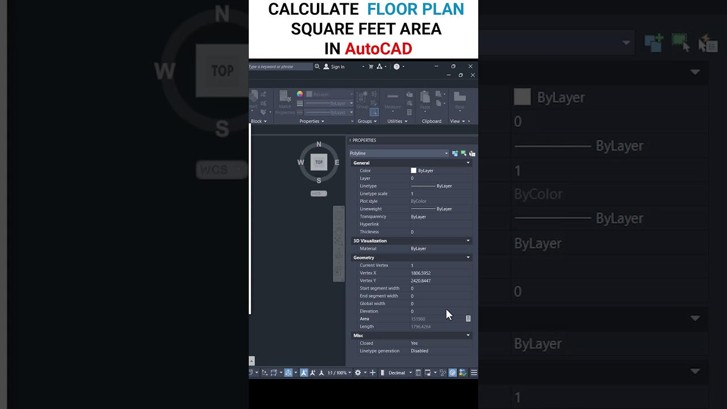Click the ribbon object color ByLayer swatch
This screenshot has height=409, width=727.
click(x=310, y=94)
